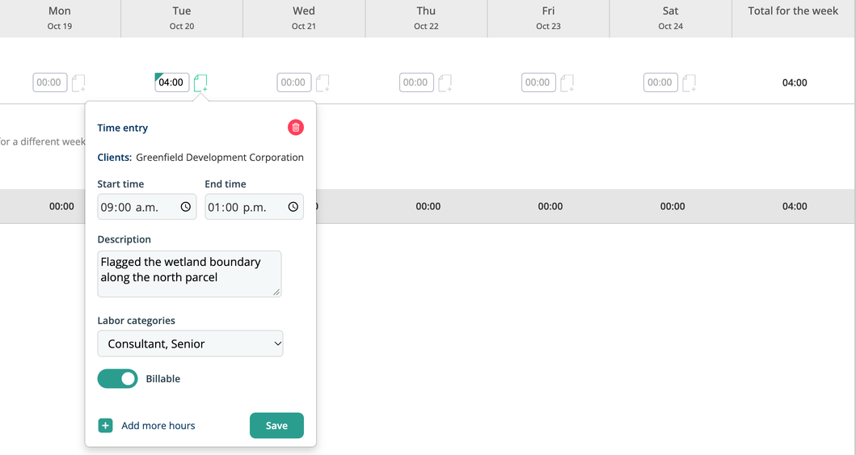Edit Thursday's 00:00 hours field
The height and width of the screenshot is (455, 856).
tap(416, 82)
